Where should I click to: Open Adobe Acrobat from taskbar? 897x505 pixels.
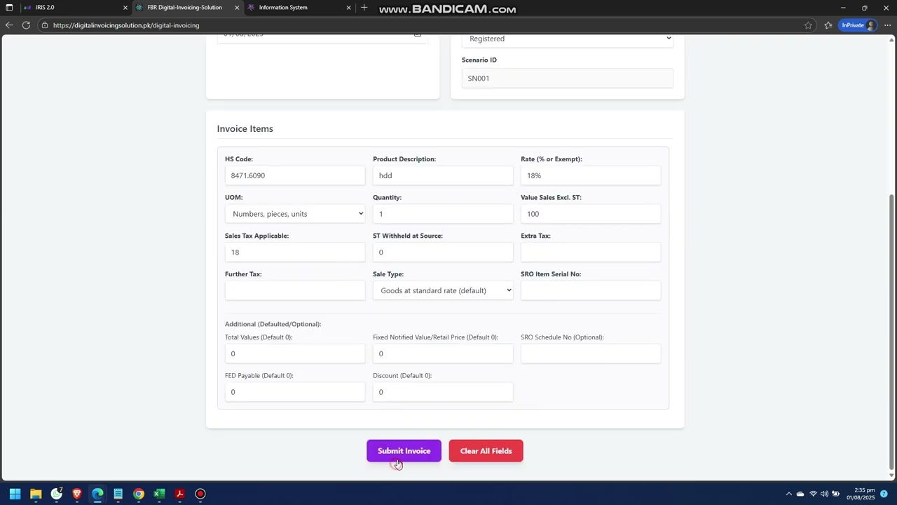[179, 494]
